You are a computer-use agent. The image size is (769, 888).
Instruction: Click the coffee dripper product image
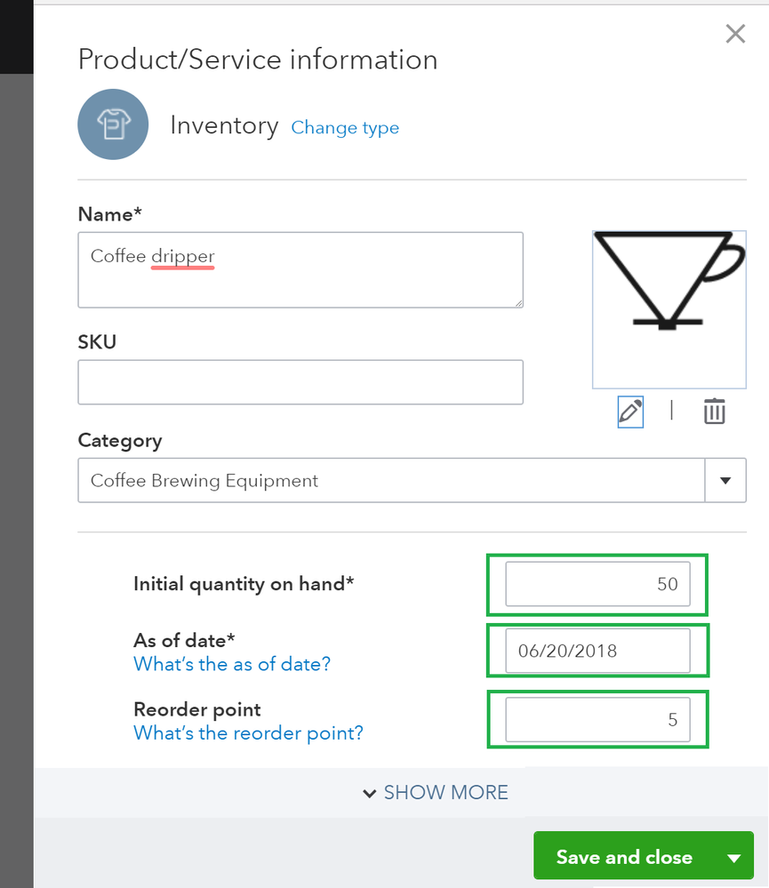(x=669, y=308)
